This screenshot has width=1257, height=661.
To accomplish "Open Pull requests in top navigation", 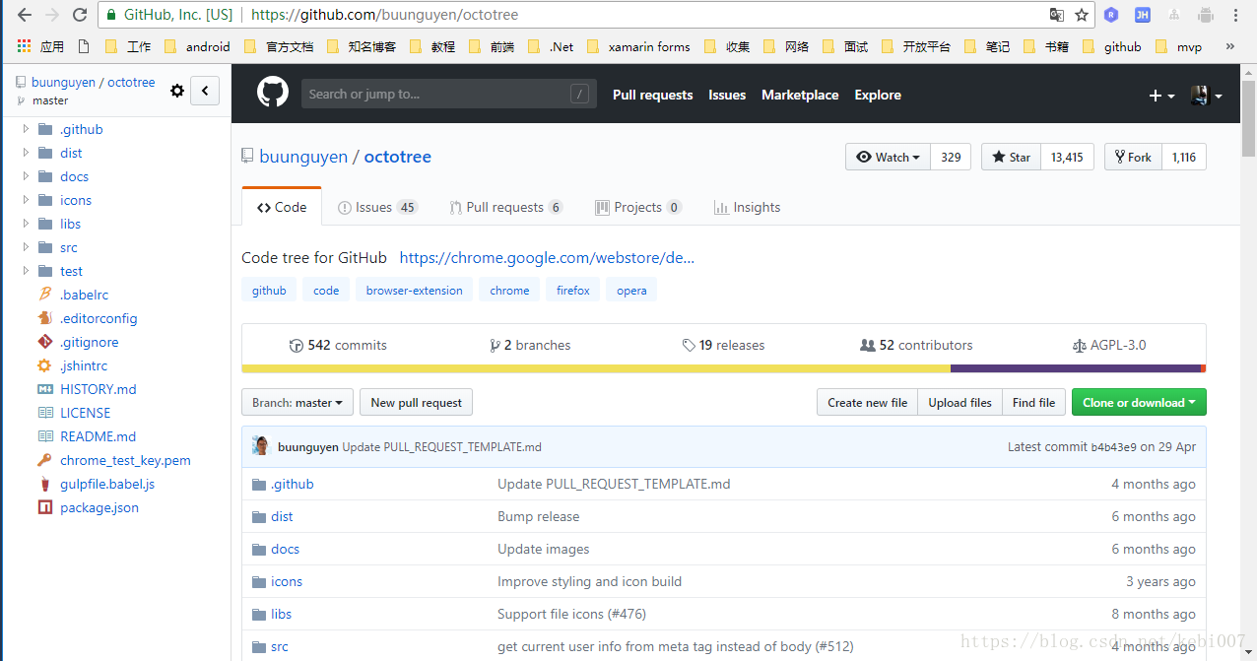I will coord(652,95).
